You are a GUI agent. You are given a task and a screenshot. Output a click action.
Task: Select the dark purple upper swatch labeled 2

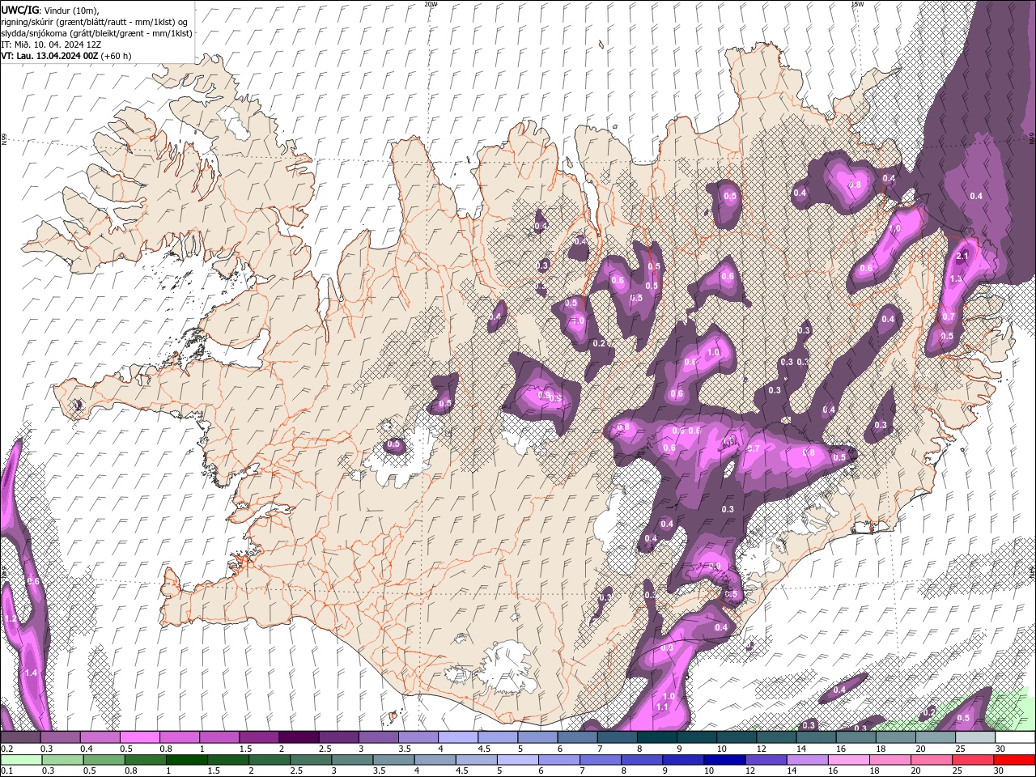pyautogui.click(x=299, y=737)
